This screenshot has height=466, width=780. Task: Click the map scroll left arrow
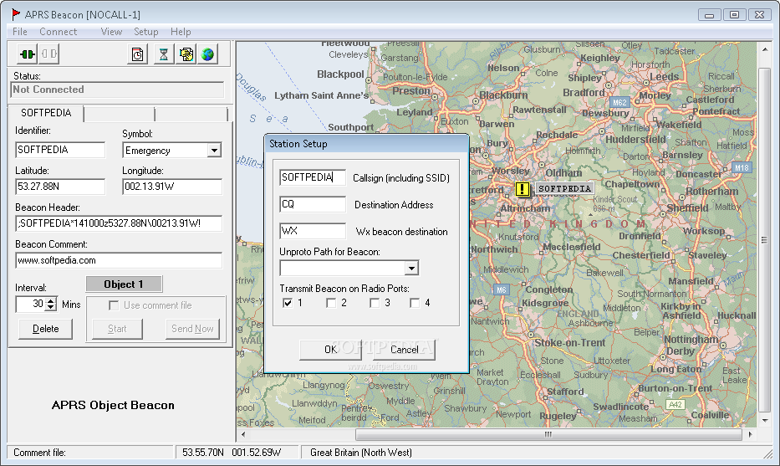point(243,435)
